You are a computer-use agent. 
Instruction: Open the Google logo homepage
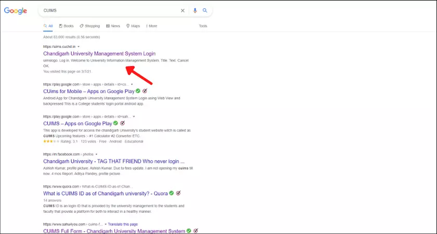tap(15, 11)
